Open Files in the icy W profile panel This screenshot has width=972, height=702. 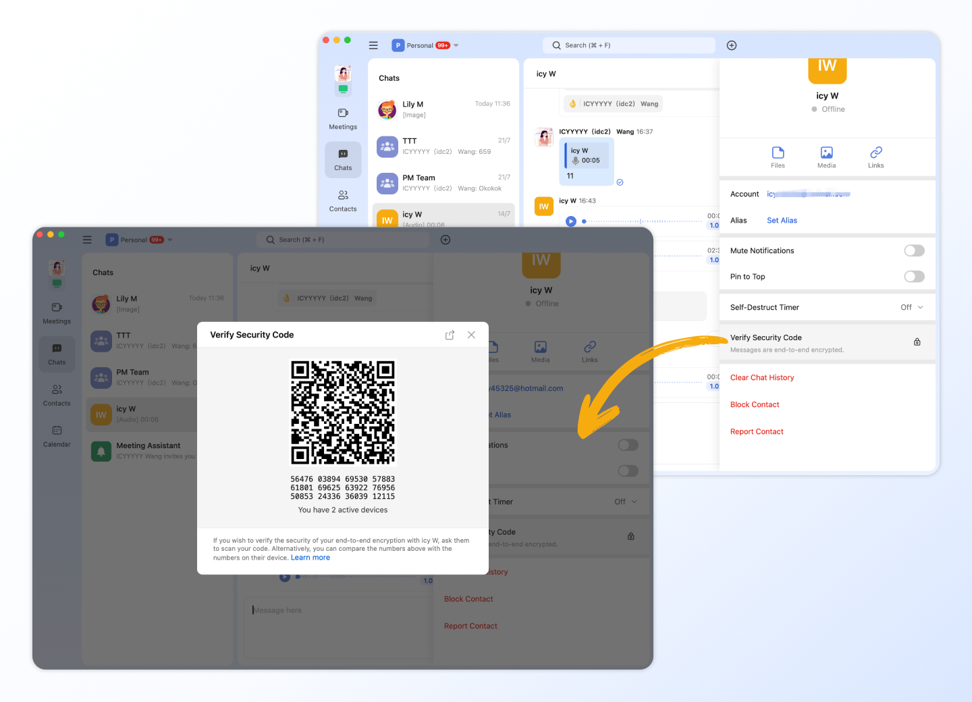[x=778, y=157]
